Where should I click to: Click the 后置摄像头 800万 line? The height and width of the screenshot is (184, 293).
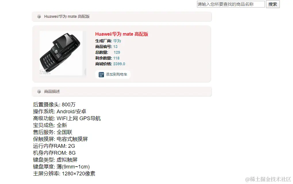[x=54, y=105]
